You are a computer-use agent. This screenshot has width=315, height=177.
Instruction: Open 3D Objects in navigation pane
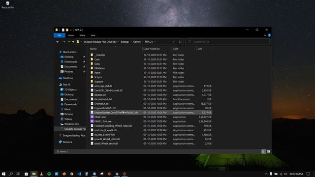click(70, 89)
